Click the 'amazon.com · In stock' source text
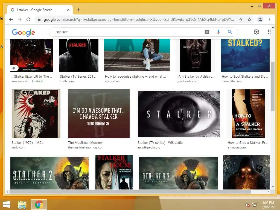Image resolution: width=280 pixels, height=210 pixels. [x=27, y=81]
